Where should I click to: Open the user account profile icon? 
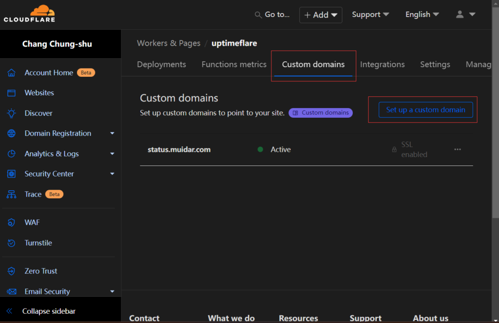(x=460, y=14)
